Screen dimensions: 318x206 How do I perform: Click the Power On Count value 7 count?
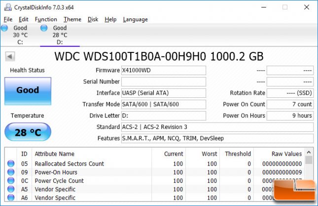pos(290,104)
